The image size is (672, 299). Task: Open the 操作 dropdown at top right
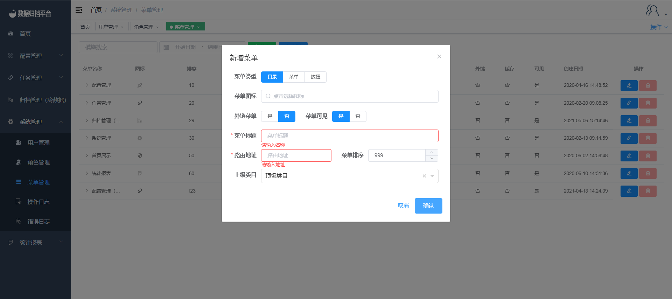pos(659,27)
